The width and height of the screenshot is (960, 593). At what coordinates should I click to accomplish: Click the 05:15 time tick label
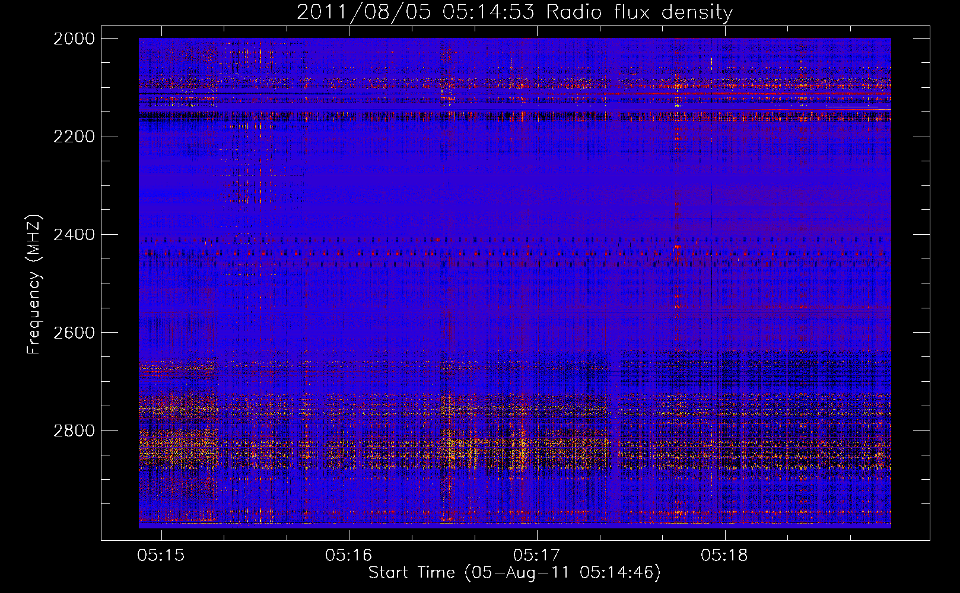[x=161, y=556]
